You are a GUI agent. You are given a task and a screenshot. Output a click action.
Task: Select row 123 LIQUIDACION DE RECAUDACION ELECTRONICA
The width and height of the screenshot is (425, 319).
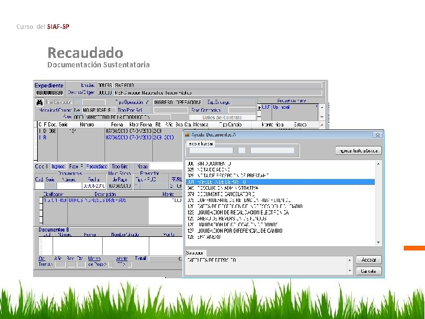[x=280, y=213]
